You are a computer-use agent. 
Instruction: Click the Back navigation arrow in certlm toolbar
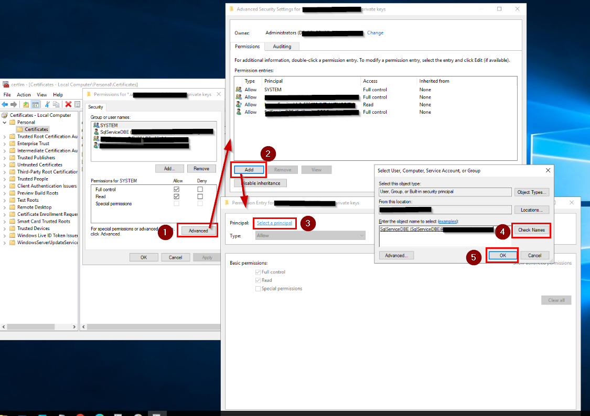point(5,104)
